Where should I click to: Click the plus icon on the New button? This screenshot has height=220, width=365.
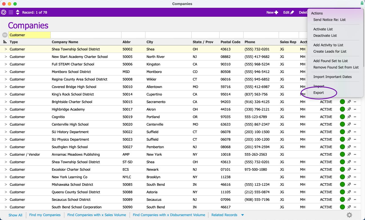tap(276, 13)
